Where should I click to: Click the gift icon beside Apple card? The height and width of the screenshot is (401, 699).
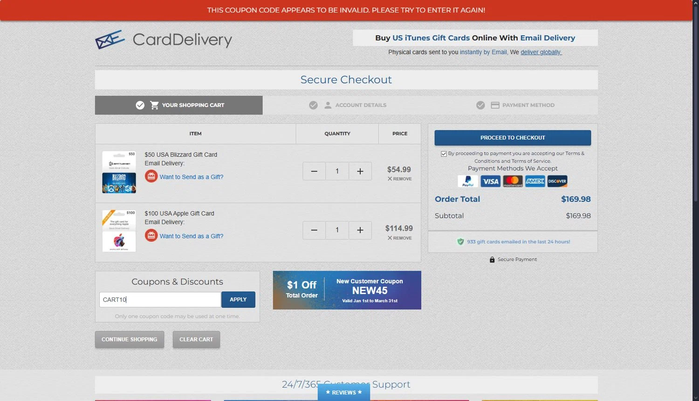click(151, 235)
